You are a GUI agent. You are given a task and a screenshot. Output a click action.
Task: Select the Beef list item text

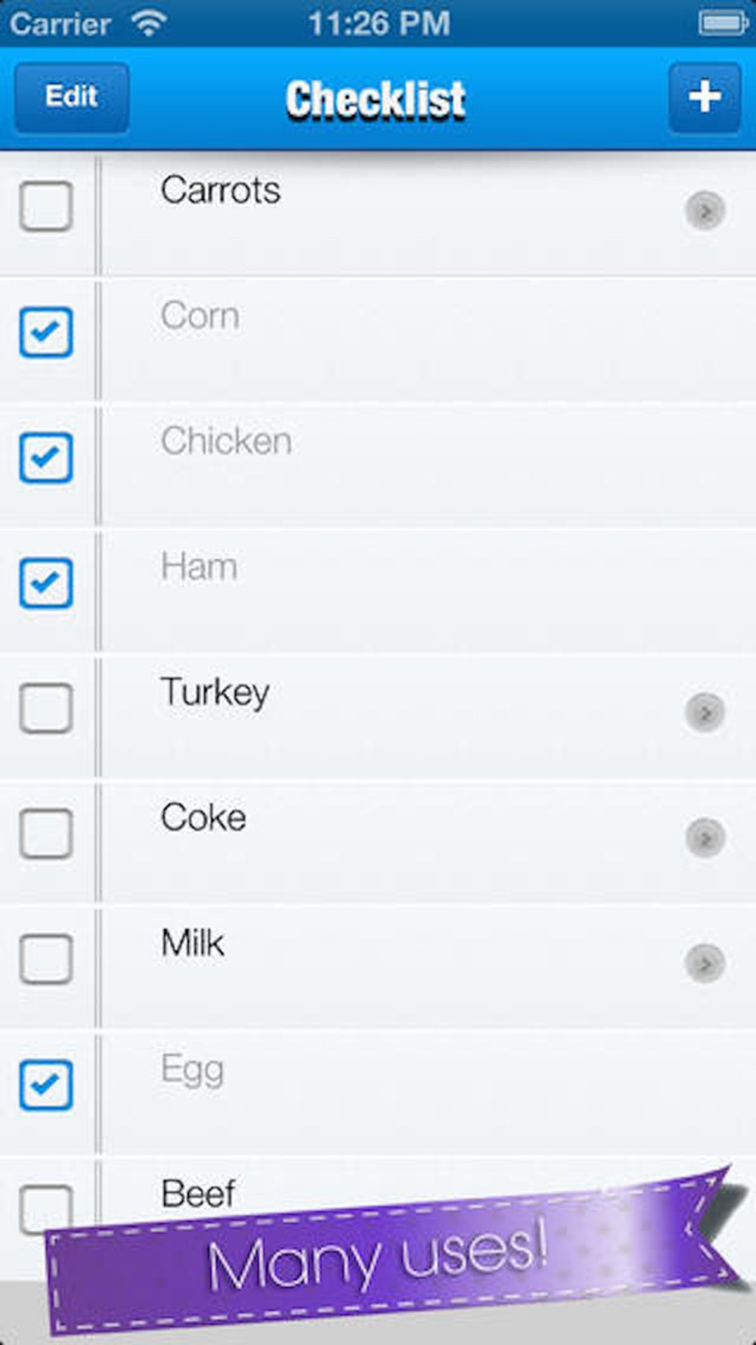coord(198,1194)
